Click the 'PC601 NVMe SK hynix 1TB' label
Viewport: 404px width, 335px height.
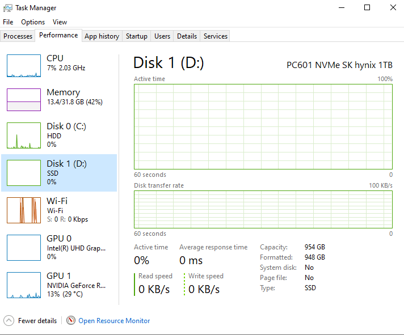[x=339, y=65]
